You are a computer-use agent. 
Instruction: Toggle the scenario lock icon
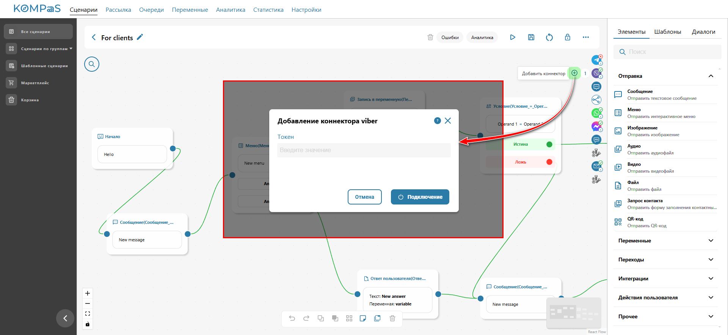pyautogui.click(x=568, y=37)
